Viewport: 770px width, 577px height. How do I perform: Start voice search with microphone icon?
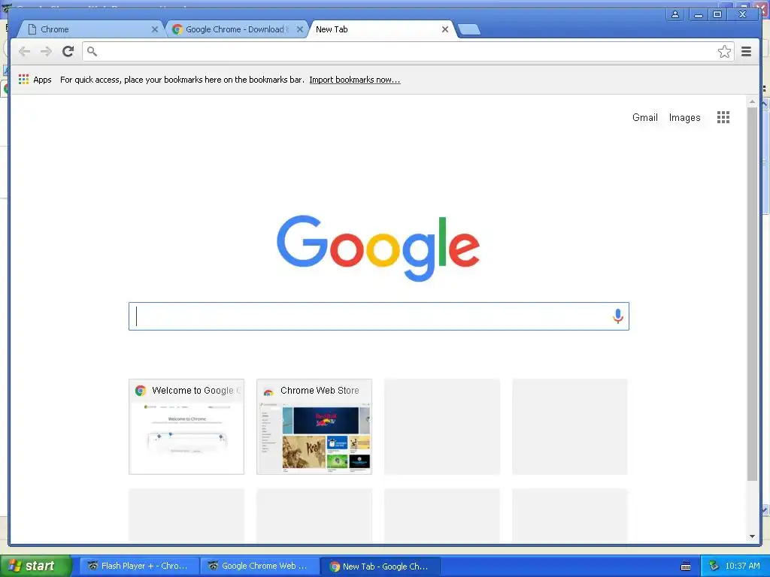pyautogui.click(x=618, y=316)
